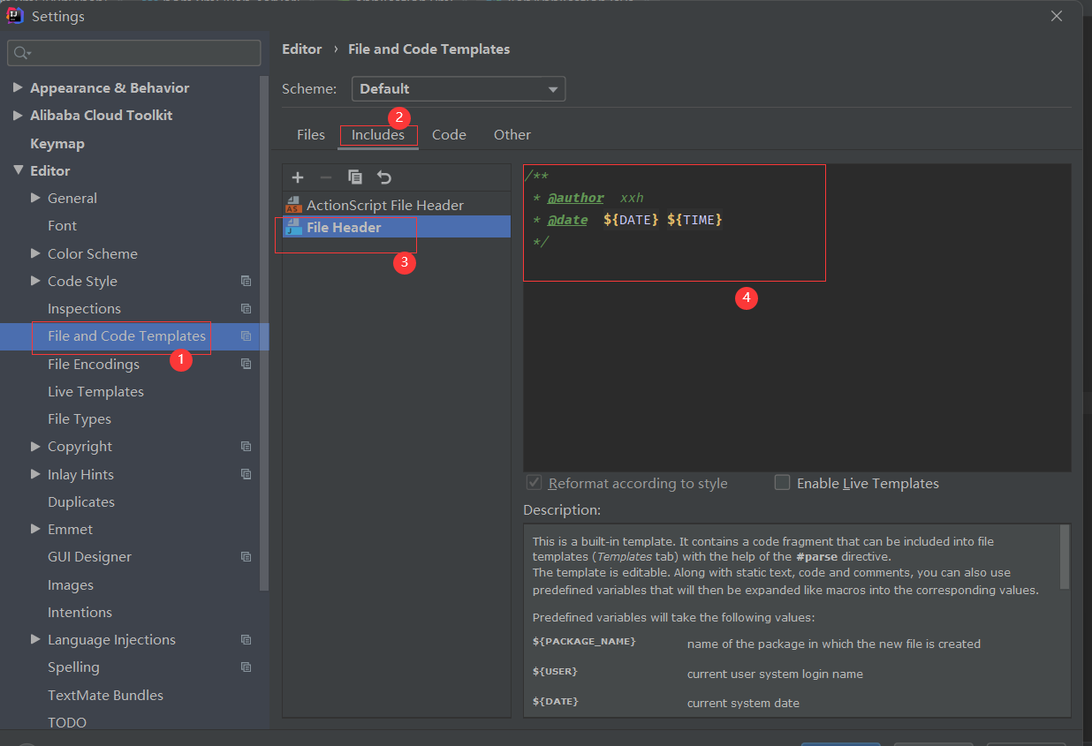
Task: Click the project-level icon beside Language Injections
Action: (246, 640)
